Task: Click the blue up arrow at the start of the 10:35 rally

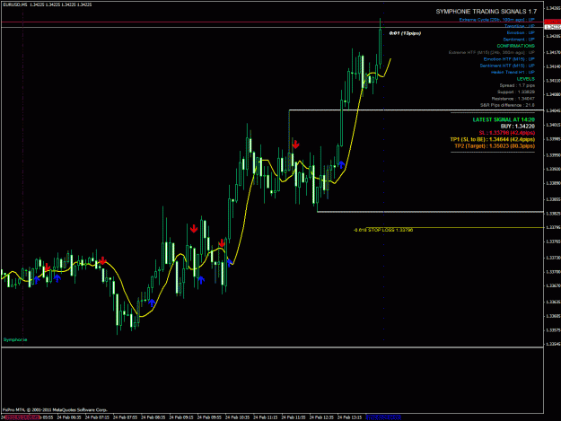Action: [x=230, y=262]
